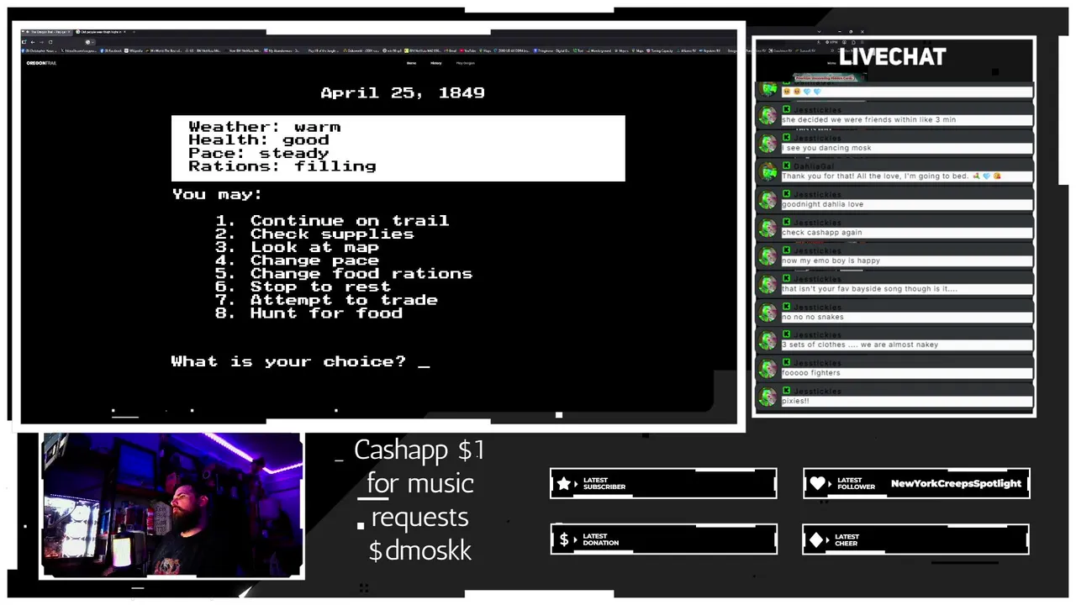Open a new browser tab
The width and height of the screenshot is (1076, 605).
133,32
